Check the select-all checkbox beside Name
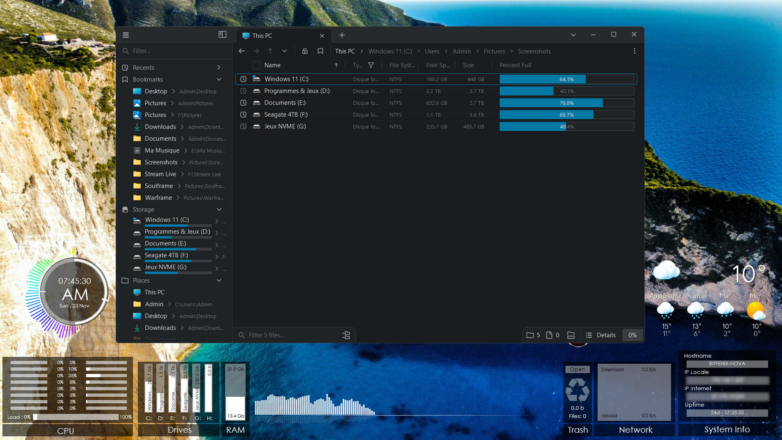Screen dimensions: 782x440 pyautogui.click(x=256, y=65)
